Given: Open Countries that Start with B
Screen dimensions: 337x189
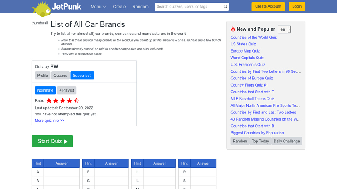Looking at the screenshot, I should click(252, 126).
